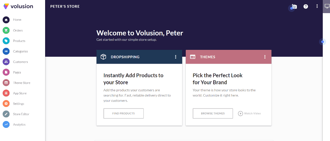This screenshot has height=141, width=330.
Task: Go to Theme Store menu item
Action: click(x=22, y=83)
